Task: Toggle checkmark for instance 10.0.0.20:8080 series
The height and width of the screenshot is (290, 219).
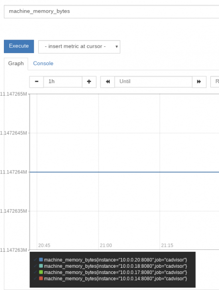Action: click(x=35, y=260)
